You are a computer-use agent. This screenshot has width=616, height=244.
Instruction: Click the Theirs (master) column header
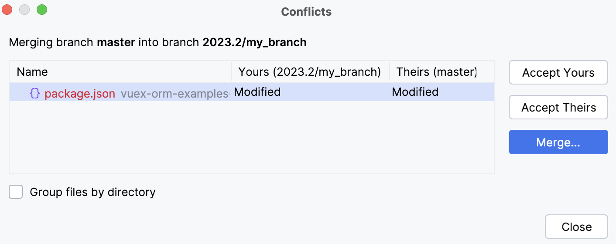(x=437, y=72)
